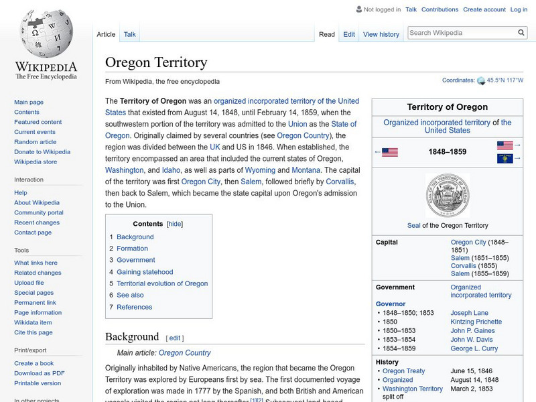The height and width of the screenshot is (402, 536).
Task: Open Create a book link
Action: [34, 363]
